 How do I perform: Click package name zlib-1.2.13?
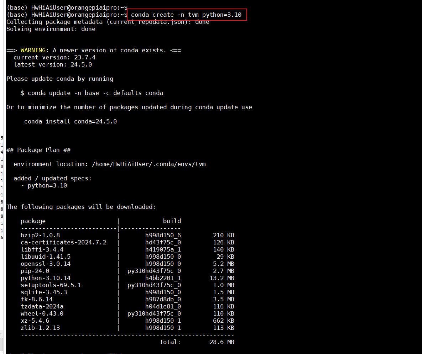(x=40, y=328)
